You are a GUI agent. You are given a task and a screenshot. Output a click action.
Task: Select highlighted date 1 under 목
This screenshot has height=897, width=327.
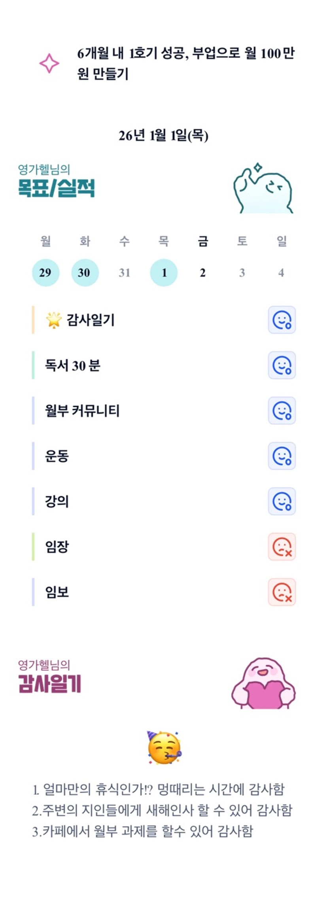[x=164, y=273]
